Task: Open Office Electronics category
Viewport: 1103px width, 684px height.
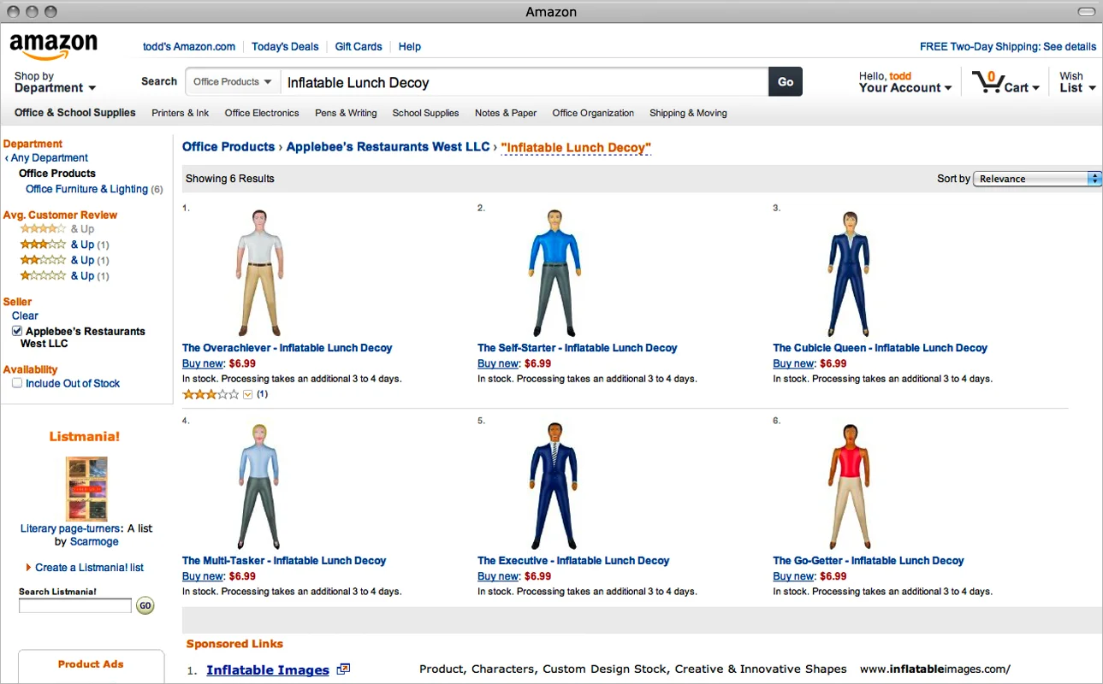Action: tap(262, 113)
